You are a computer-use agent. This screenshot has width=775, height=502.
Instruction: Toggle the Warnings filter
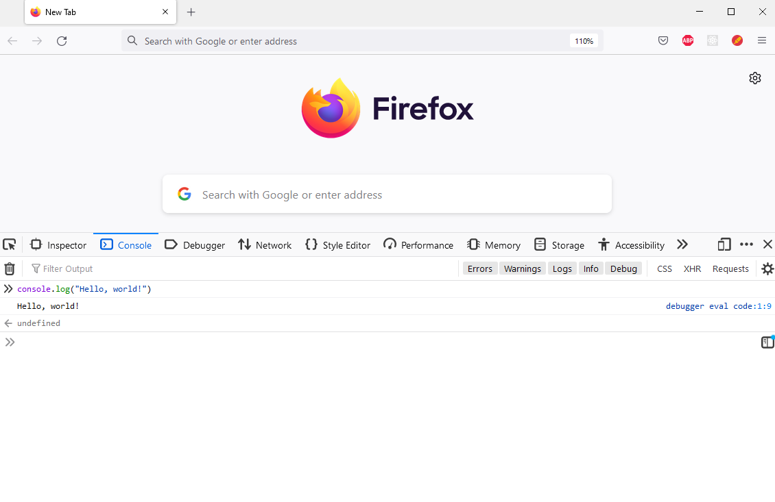(523, 268)
